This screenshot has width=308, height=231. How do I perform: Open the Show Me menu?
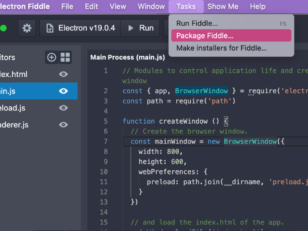pos(223,7)
